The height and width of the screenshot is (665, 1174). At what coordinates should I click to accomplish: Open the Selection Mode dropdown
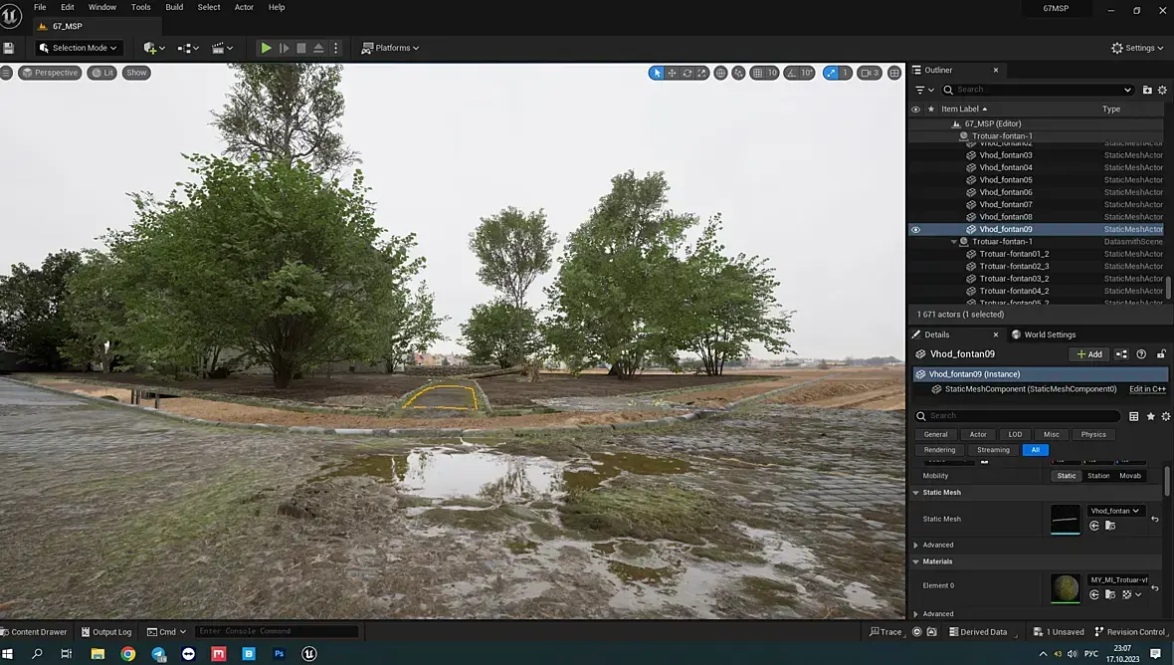[78, 48]
